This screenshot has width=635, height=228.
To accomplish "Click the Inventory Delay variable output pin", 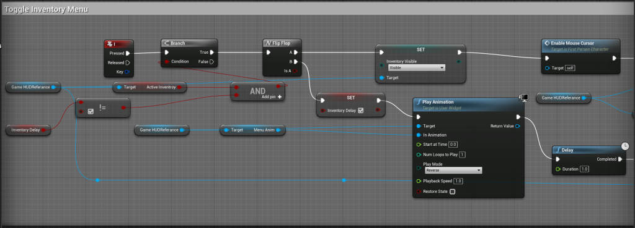I will (x=44, y=130).
